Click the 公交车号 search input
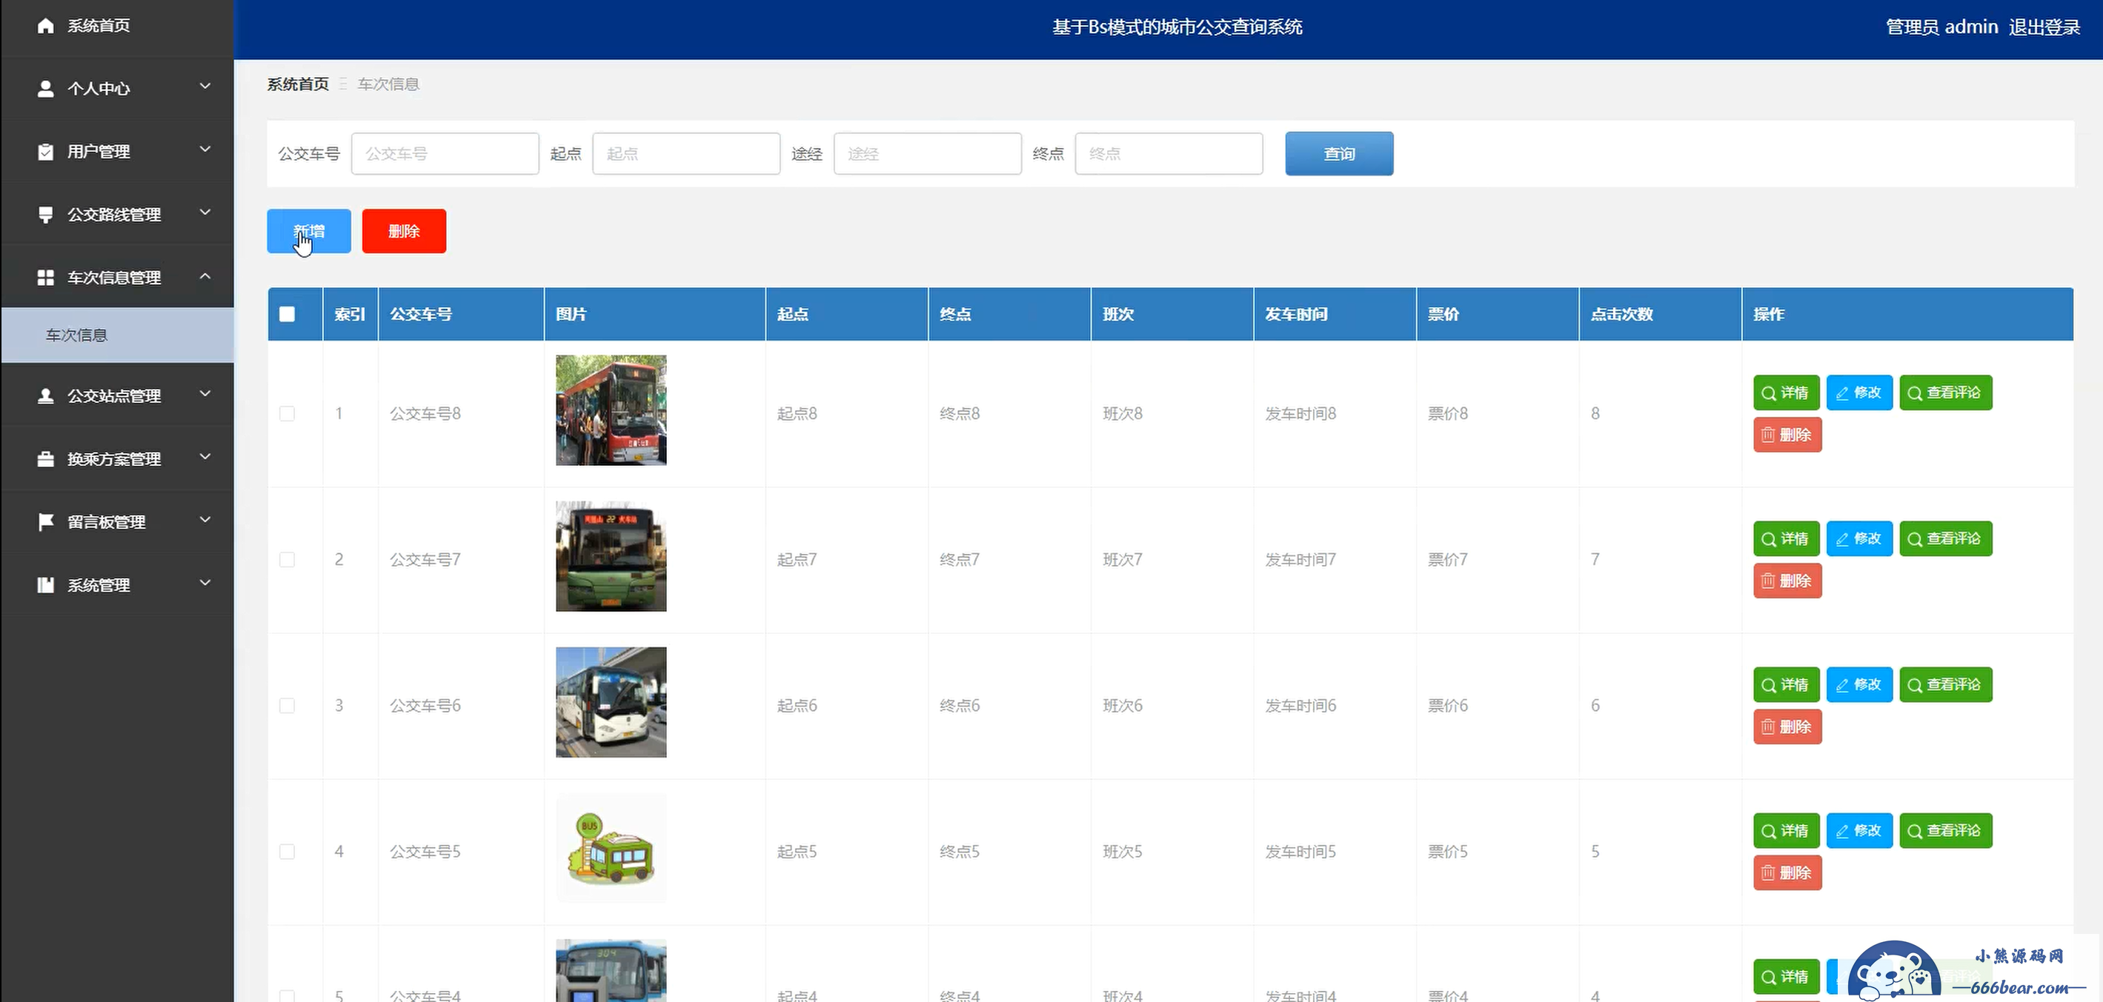This screenshot has width=2103, height=1002. [x=445, y=153]
